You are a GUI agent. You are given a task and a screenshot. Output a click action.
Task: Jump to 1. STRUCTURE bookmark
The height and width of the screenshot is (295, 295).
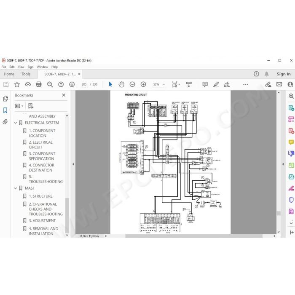pos(40,196)
